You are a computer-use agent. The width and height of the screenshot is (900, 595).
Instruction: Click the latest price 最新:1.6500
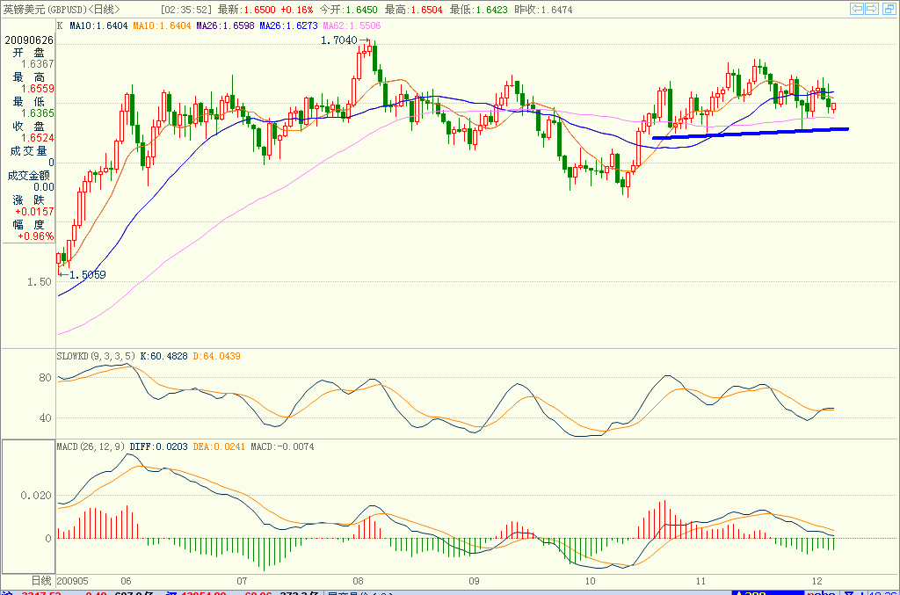coord(247,10)
